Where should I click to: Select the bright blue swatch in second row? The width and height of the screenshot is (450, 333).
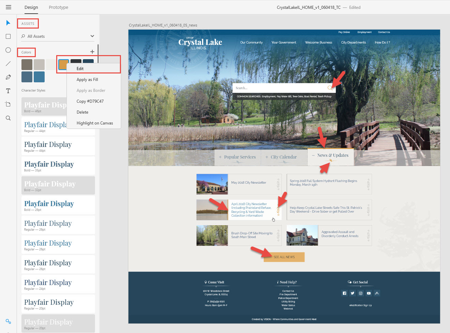(x=39, y=77)
